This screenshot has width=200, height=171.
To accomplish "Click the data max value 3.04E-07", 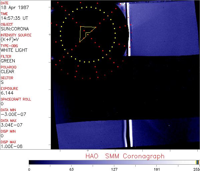I will coord(11,125).
